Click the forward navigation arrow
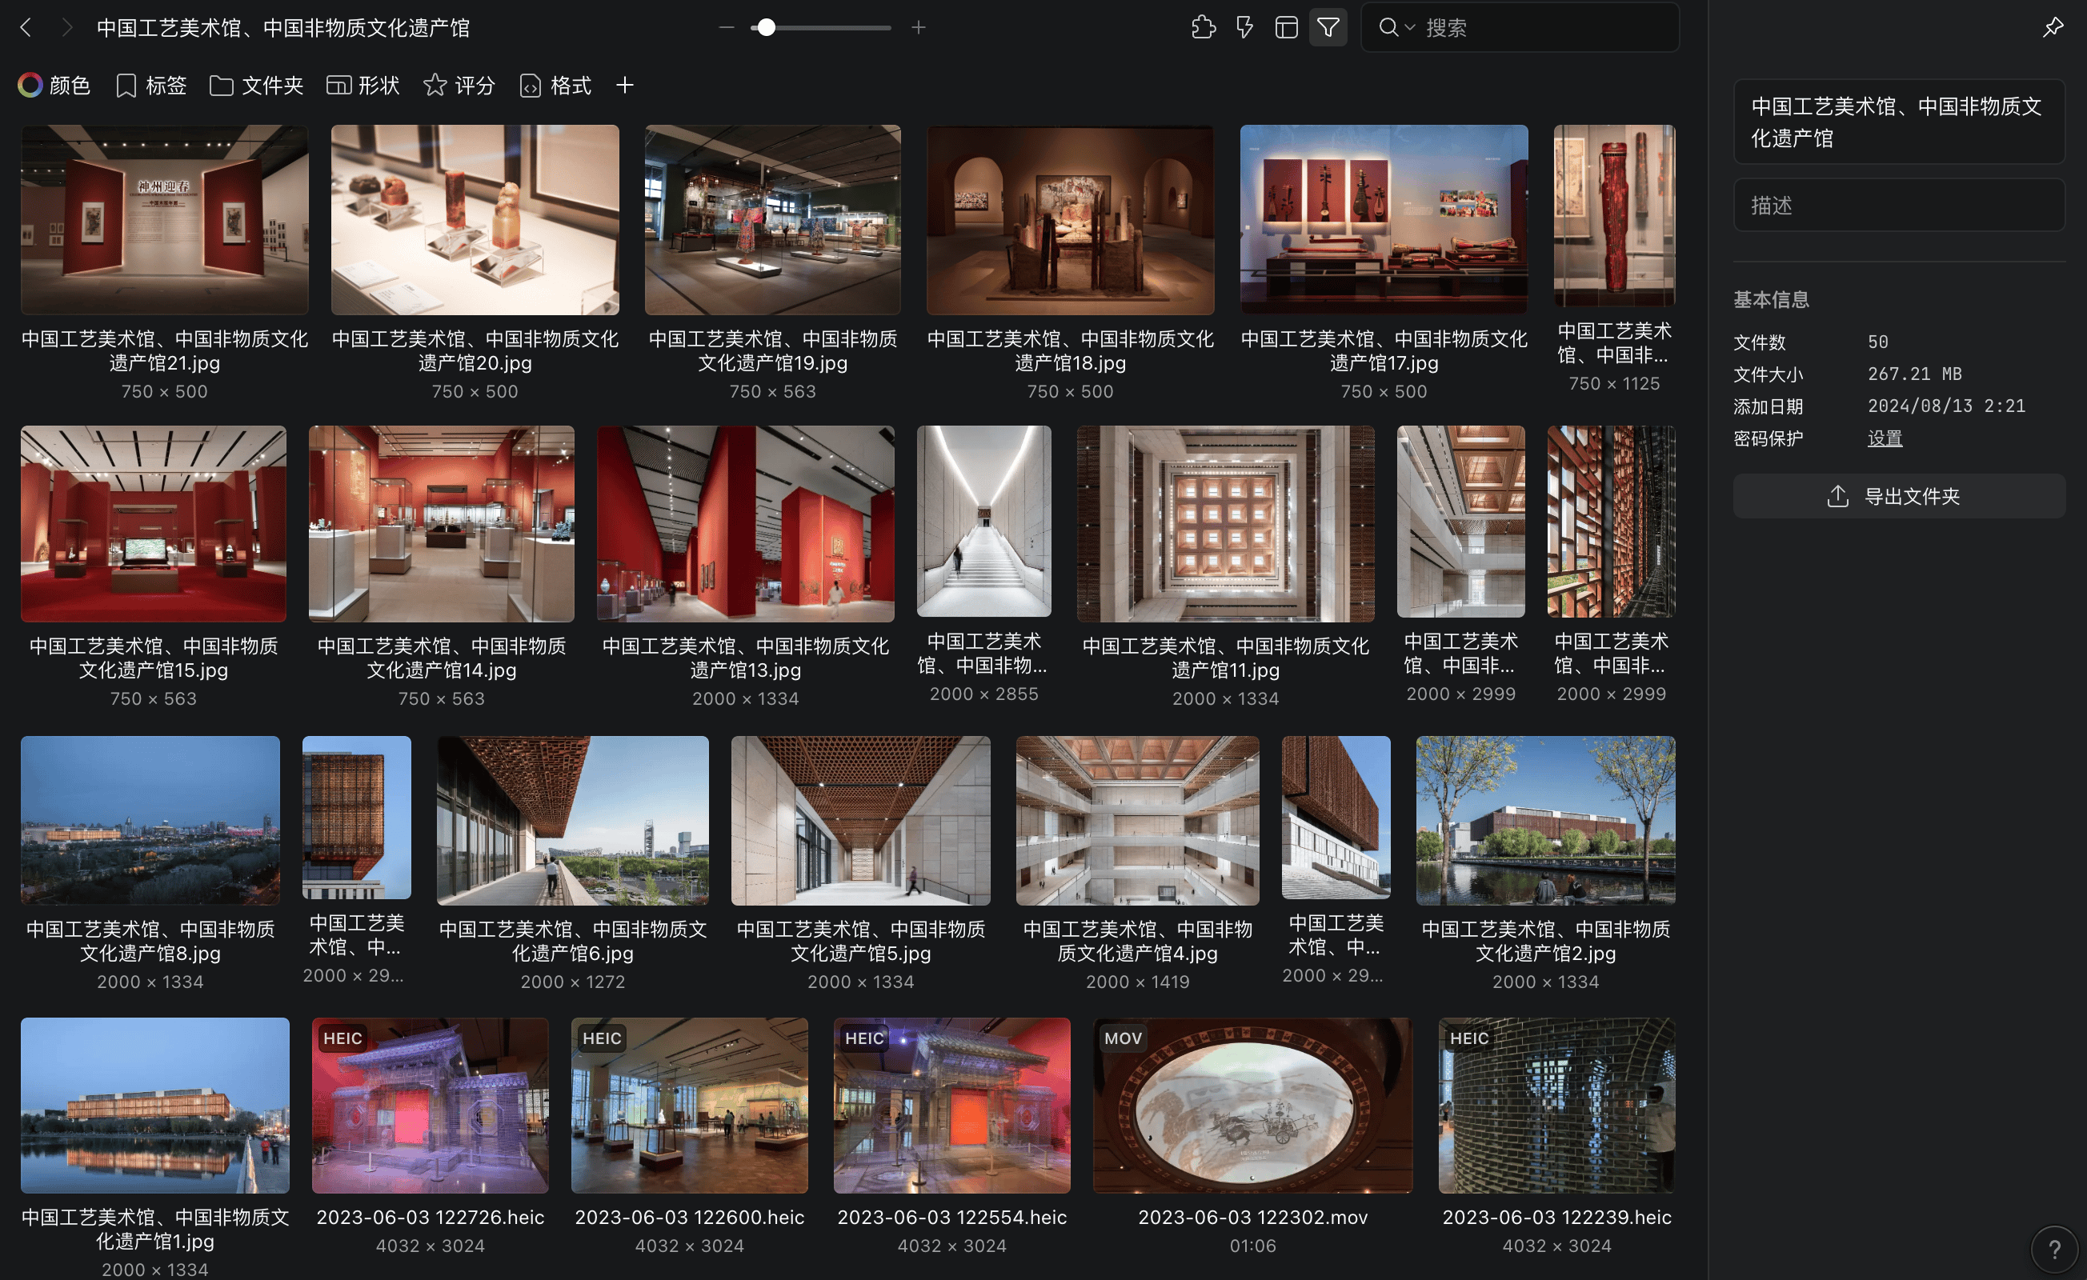This screenshot has width=2087, height=1280. click(x=67, y=28)
